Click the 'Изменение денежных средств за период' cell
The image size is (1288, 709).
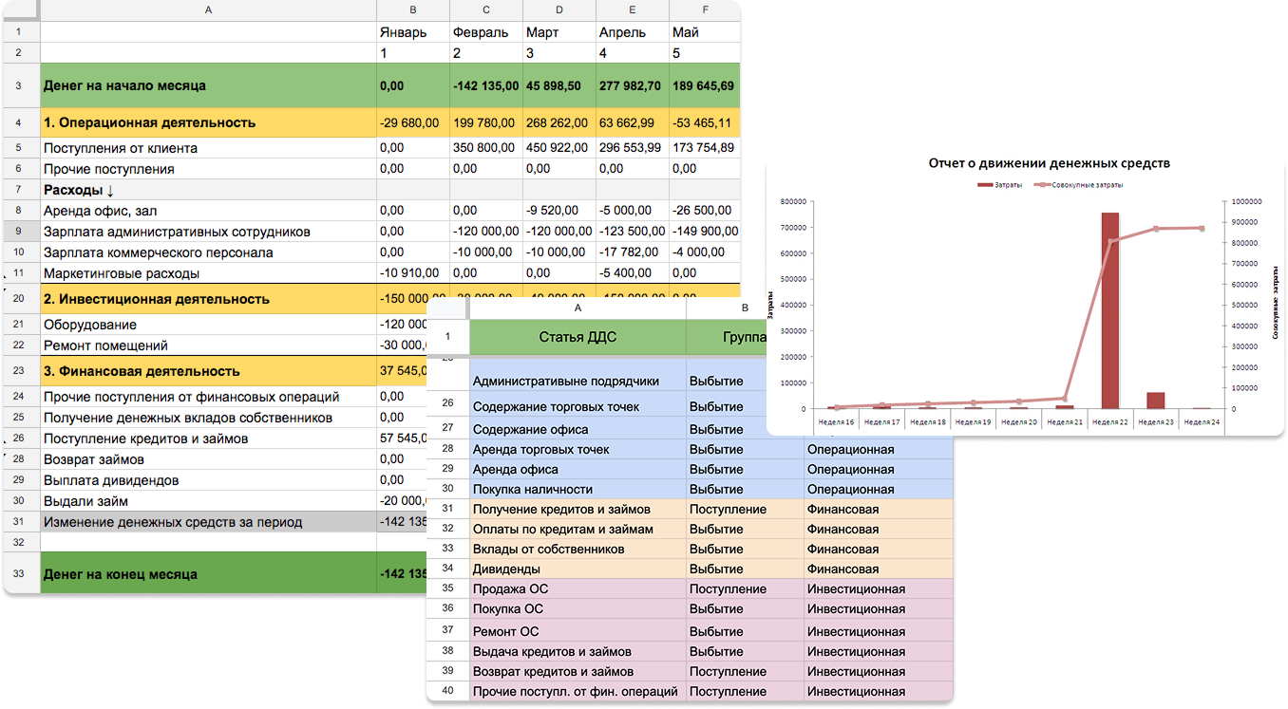click(208, 522)
